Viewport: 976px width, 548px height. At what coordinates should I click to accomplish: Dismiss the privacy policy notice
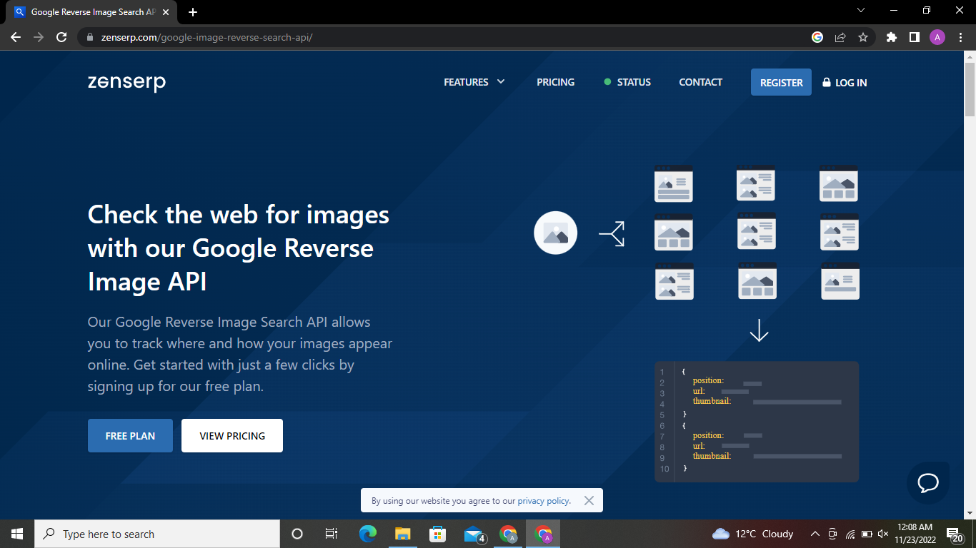(x=589, y=500)
